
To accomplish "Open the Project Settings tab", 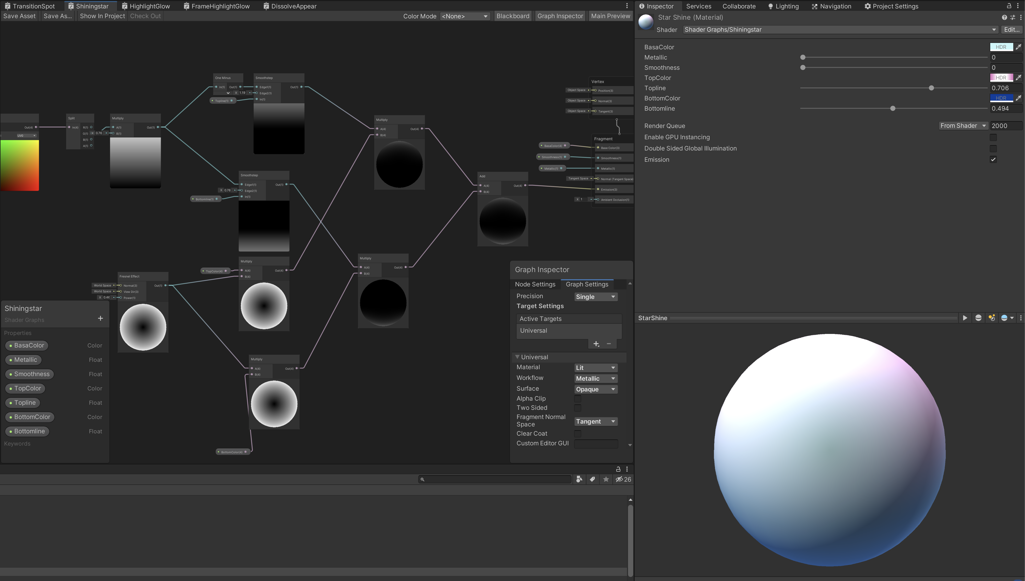I will click(x=891, y=6).
